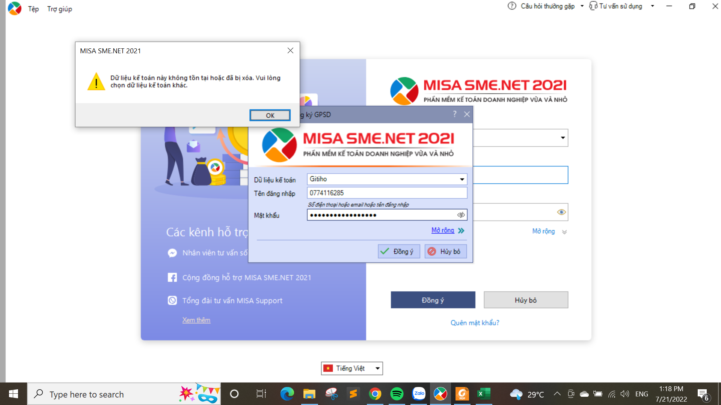Click the Mở rộng link in GPSD dialog
Viewport: 721px width, 405px height.
443,230
